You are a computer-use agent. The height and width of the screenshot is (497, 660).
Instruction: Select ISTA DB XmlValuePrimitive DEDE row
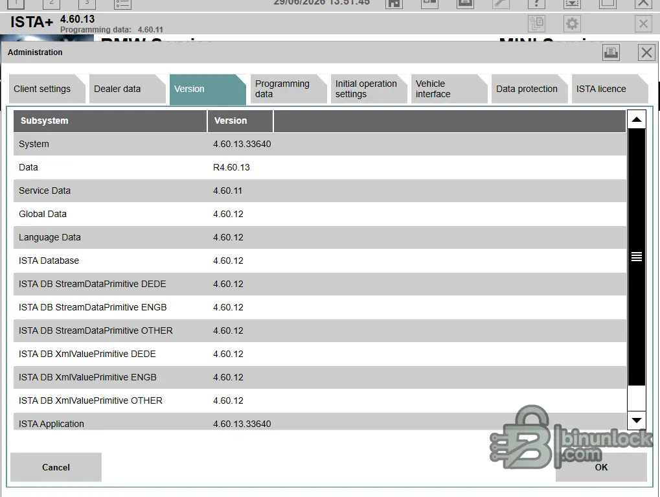click(x=320, y=354)
